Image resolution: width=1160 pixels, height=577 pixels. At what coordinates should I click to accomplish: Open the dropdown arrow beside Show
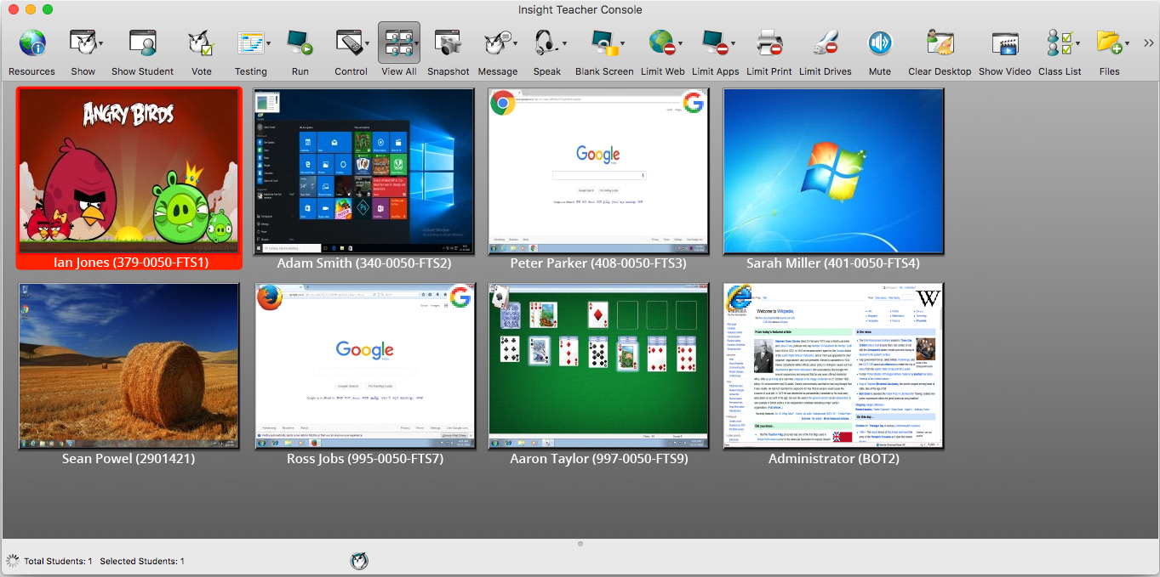[100, 43]
